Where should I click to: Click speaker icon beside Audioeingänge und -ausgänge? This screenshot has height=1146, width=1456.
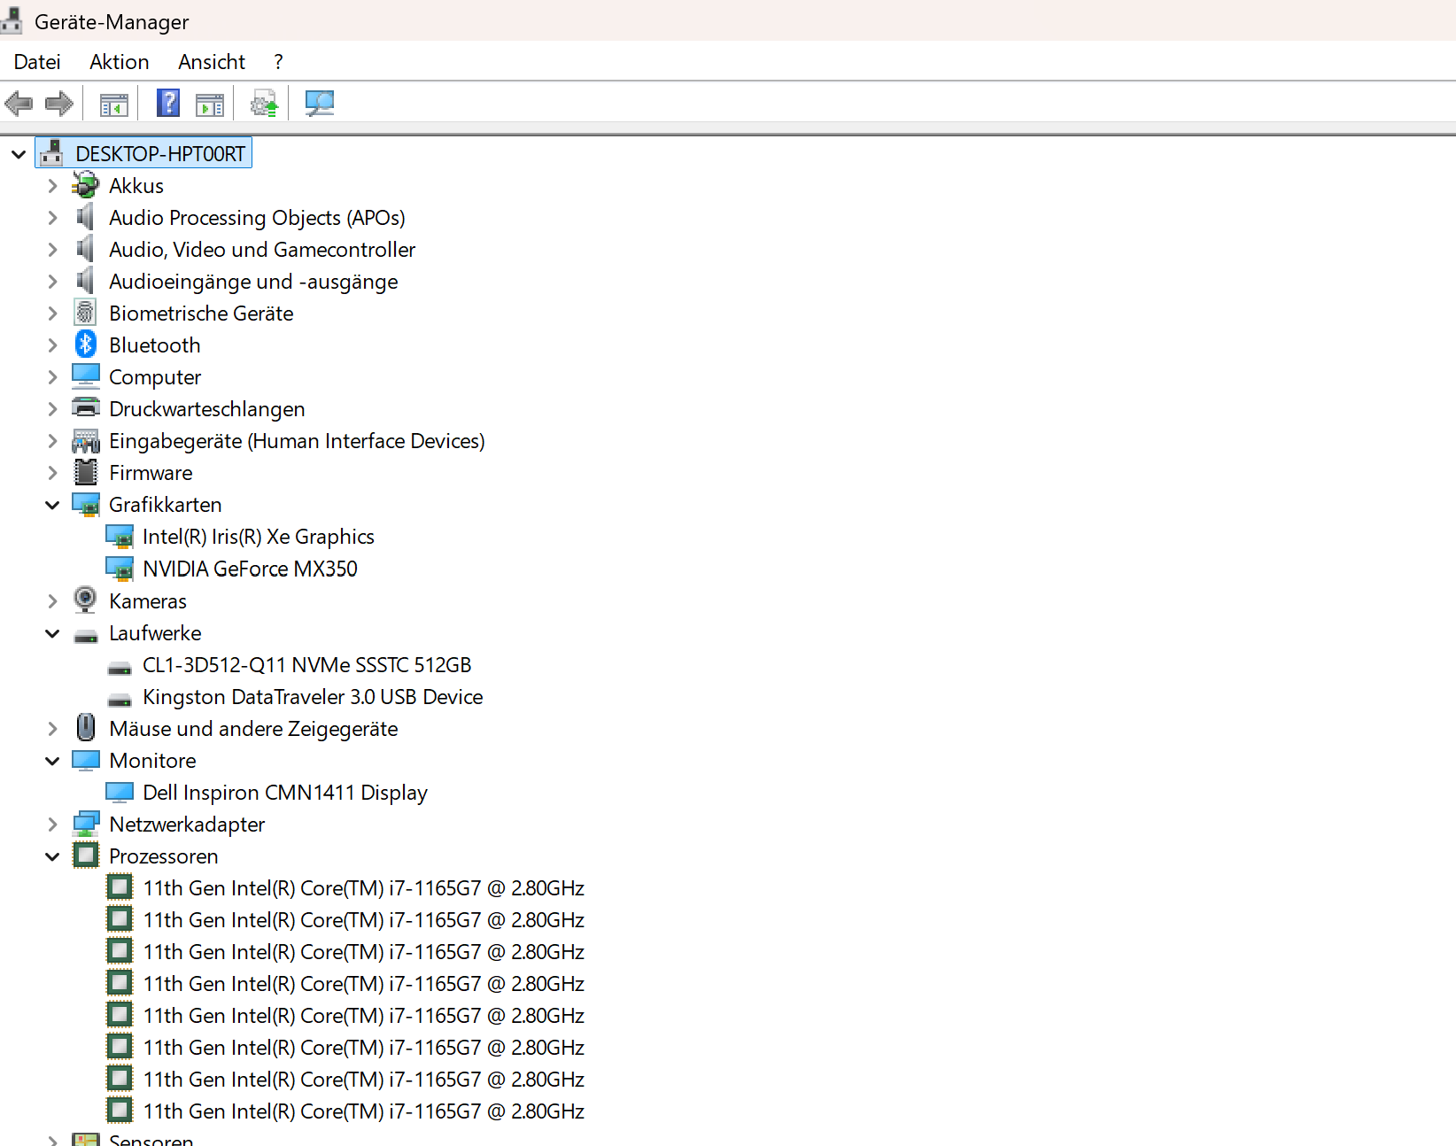(x=85, y=281)
